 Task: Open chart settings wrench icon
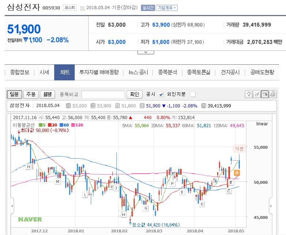[248, 94]
